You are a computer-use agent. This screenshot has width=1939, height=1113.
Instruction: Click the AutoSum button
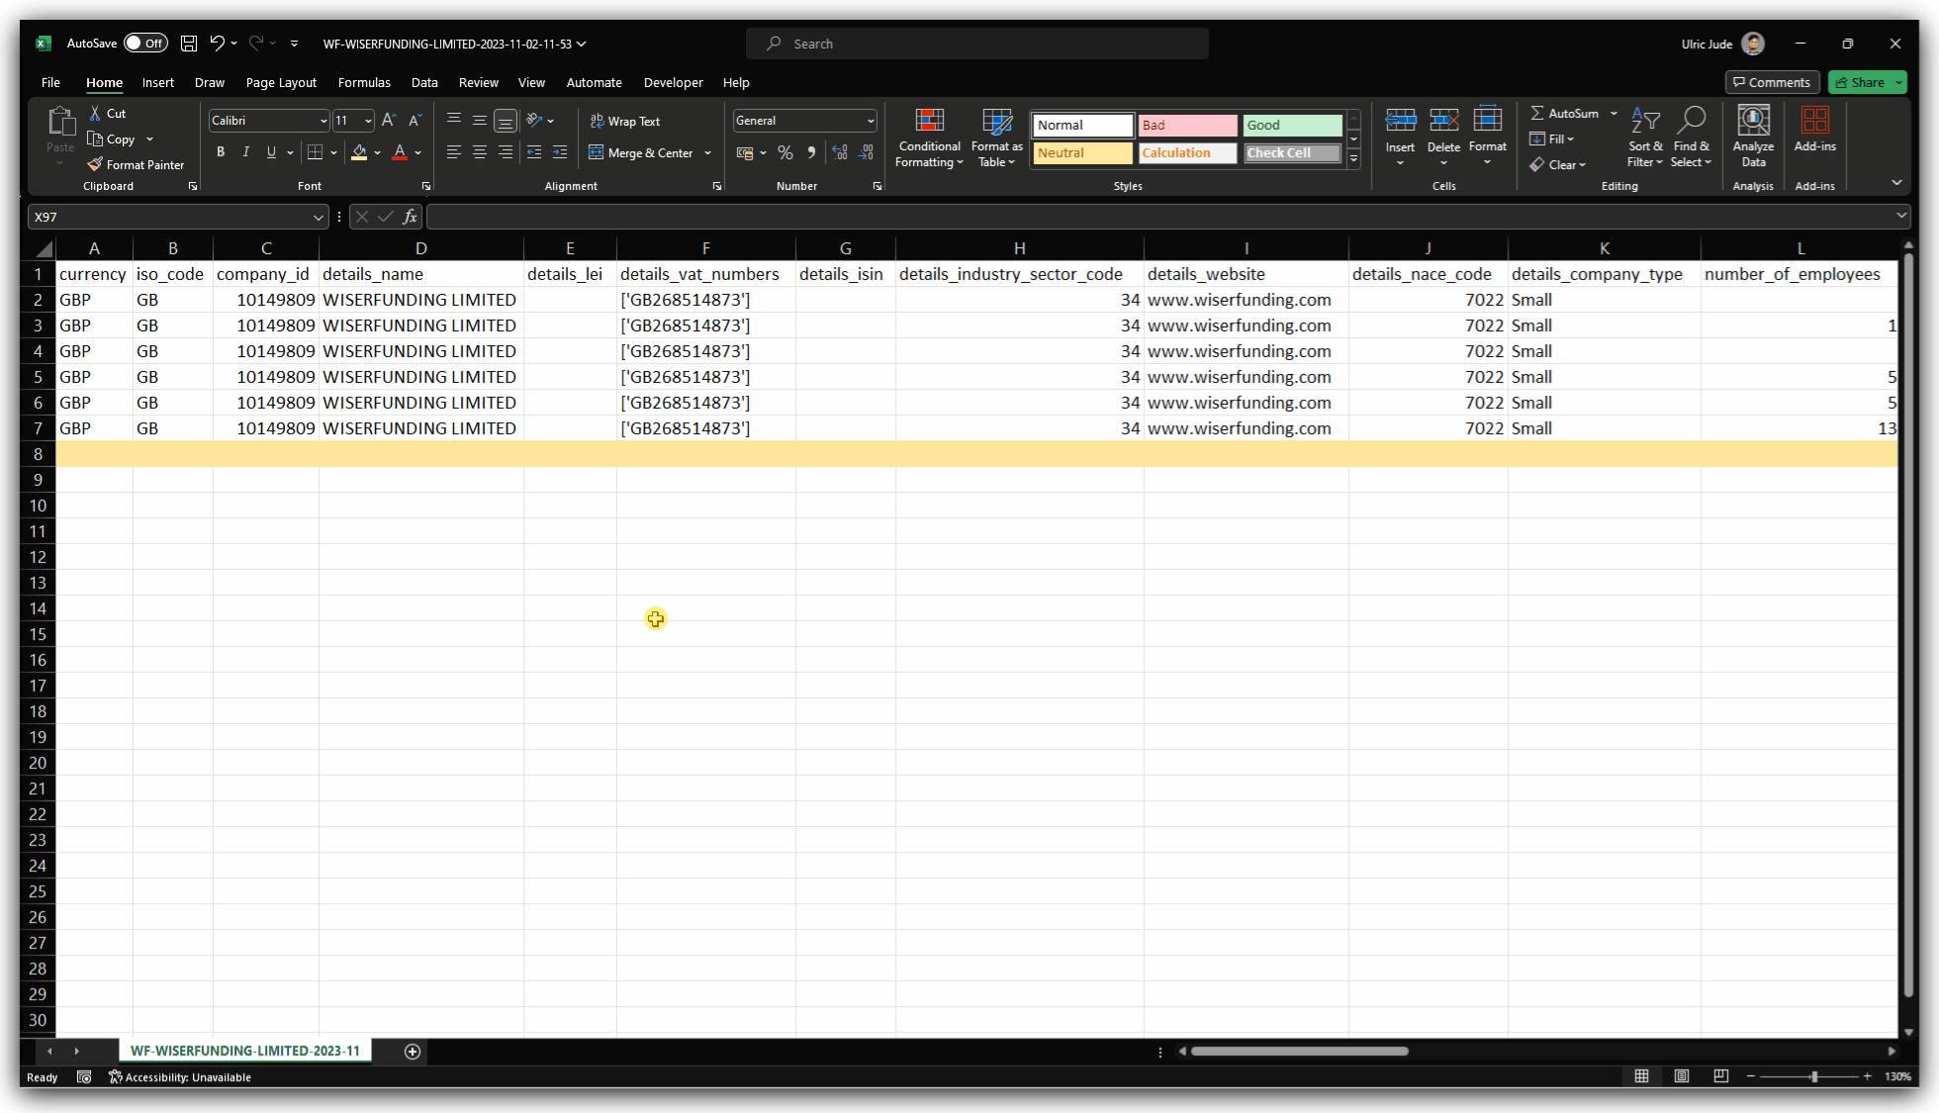1565,114
